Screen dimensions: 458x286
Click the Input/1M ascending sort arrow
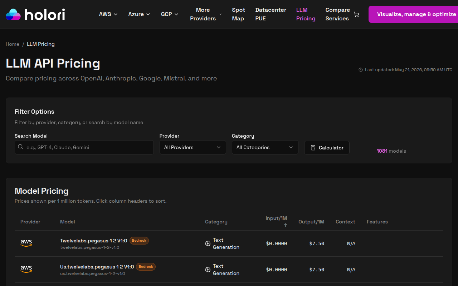point(286,225)
